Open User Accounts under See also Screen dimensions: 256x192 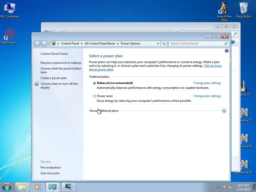(50, 173)
